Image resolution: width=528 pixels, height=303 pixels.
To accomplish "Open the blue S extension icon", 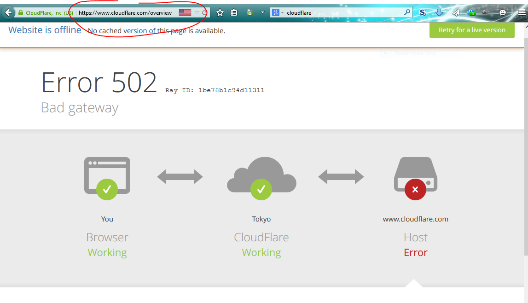I will (x=423, y=13).
